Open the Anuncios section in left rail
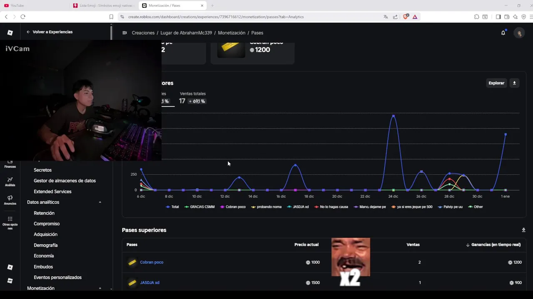Viewport: 533px width, 299px height. [x=10, y=200]
